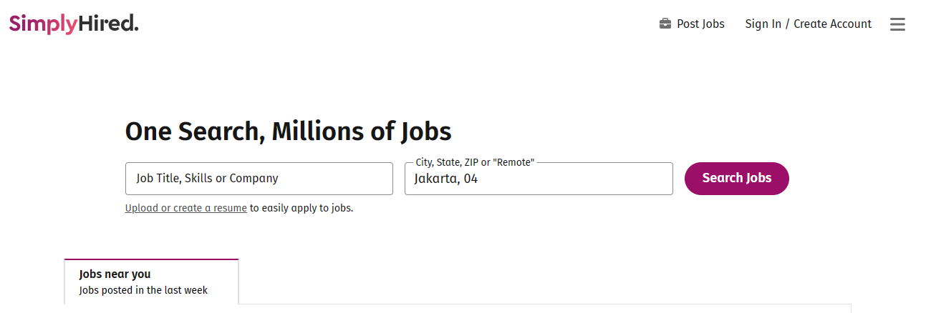The height and width of the screenshot is (313, 931).
Task: Focus the Job Title, Skills or Company field
Action: pos(259,179)
